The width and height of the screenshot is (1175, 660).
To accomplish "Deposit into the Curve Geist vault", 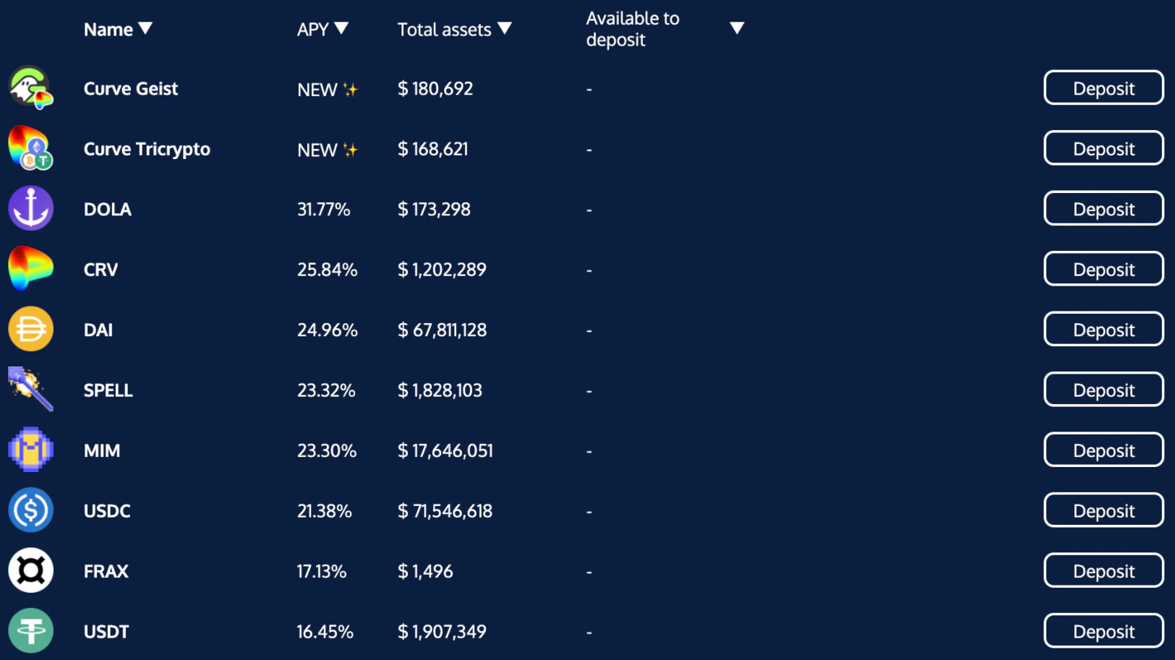I will pyautogui.click(x=1103, y=88).
